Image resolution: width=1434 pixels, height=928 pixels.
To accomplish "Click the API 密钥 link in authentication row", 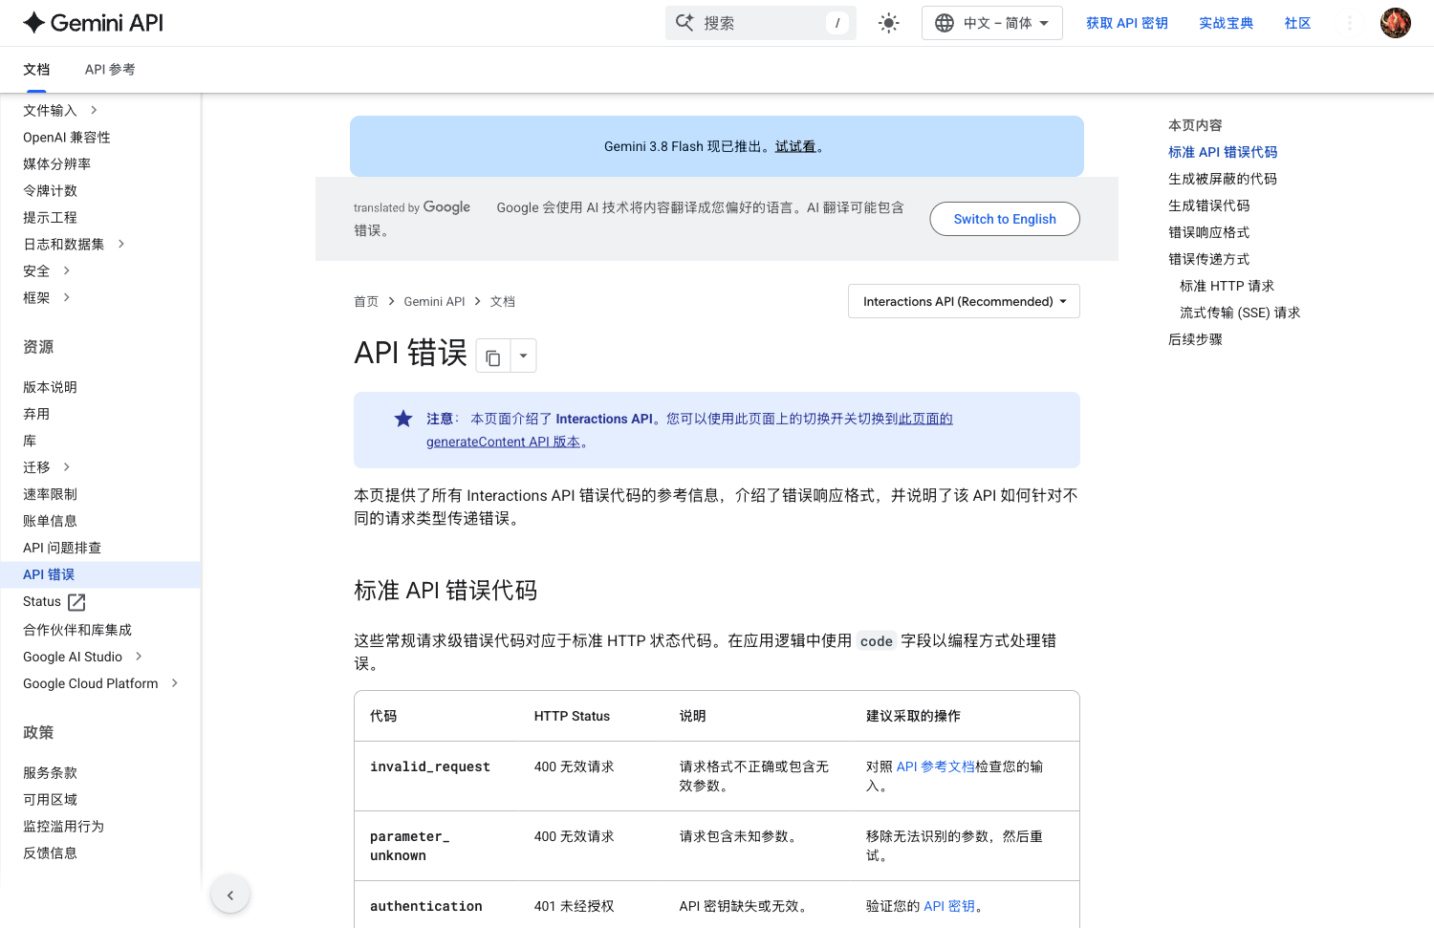I will pyautogui.click(x=949, y=906).
